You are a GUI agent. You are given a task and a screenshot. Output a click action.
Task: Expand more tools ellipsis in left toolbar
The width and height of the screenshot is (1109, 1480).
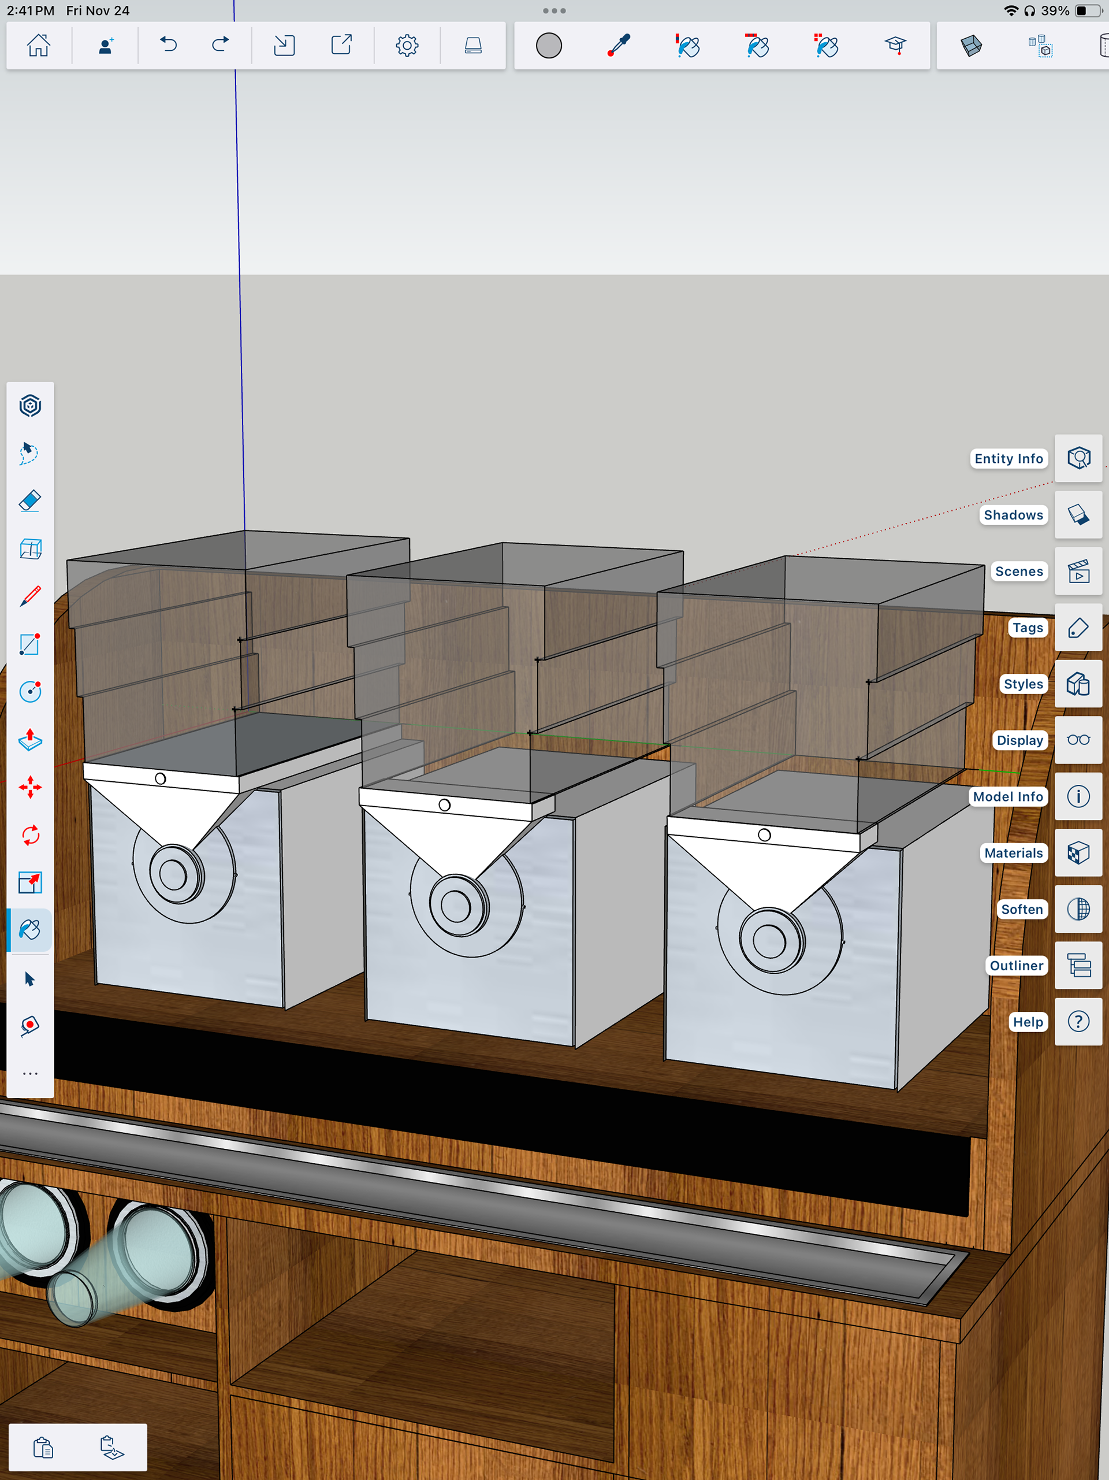point(30,1074)
